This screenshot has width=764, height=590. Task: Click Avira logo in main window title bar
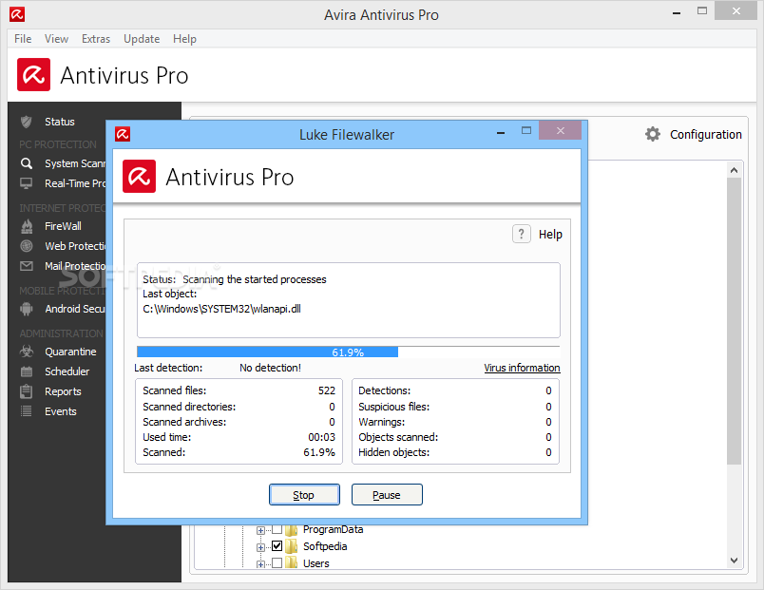17,14
